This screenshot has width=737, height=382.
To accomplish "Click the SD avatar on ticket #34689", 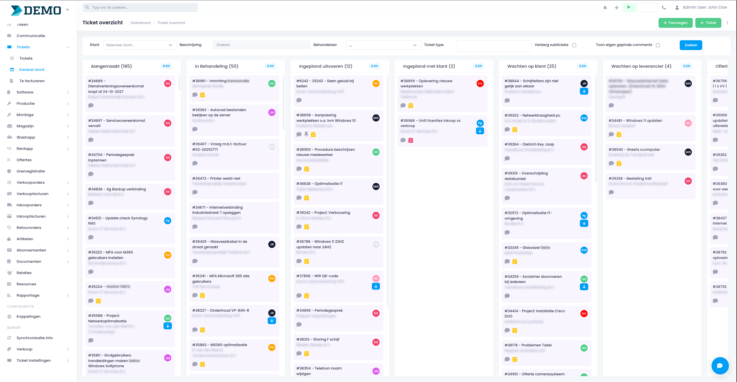I will tap(168, 84).
